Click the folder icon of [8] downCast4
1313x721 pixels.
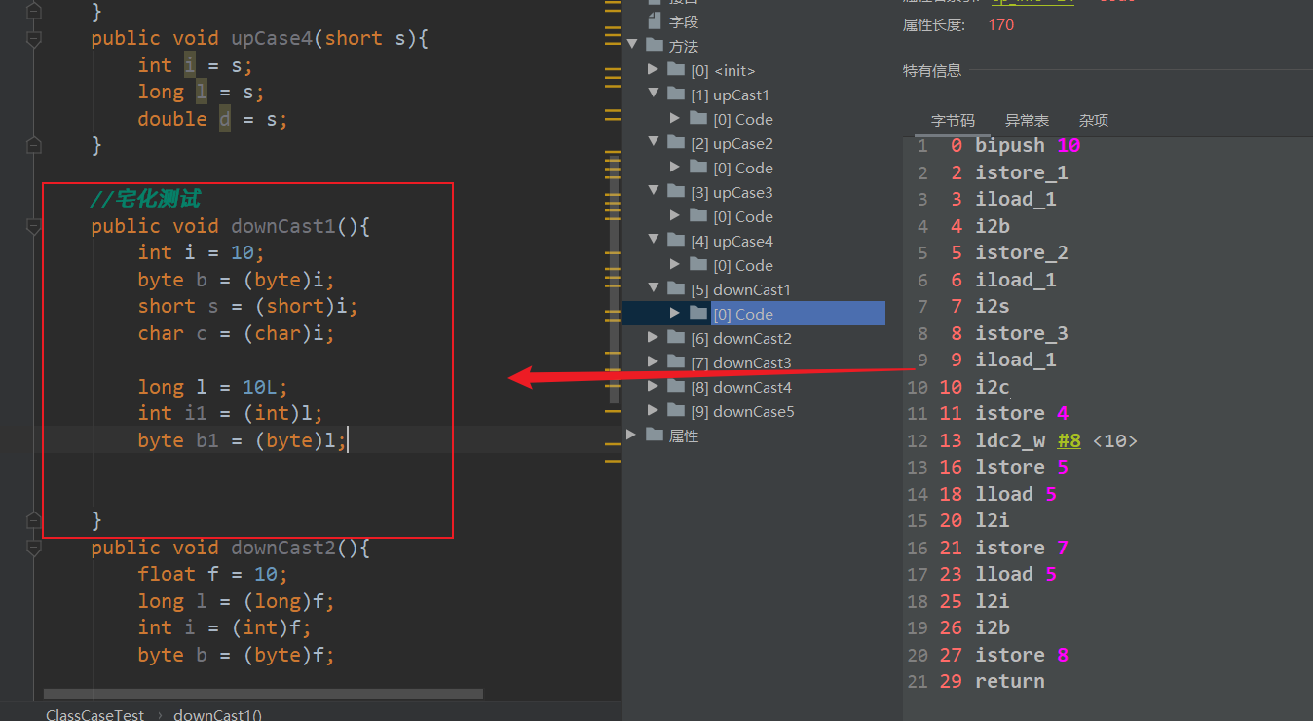(x=676, y=387)
